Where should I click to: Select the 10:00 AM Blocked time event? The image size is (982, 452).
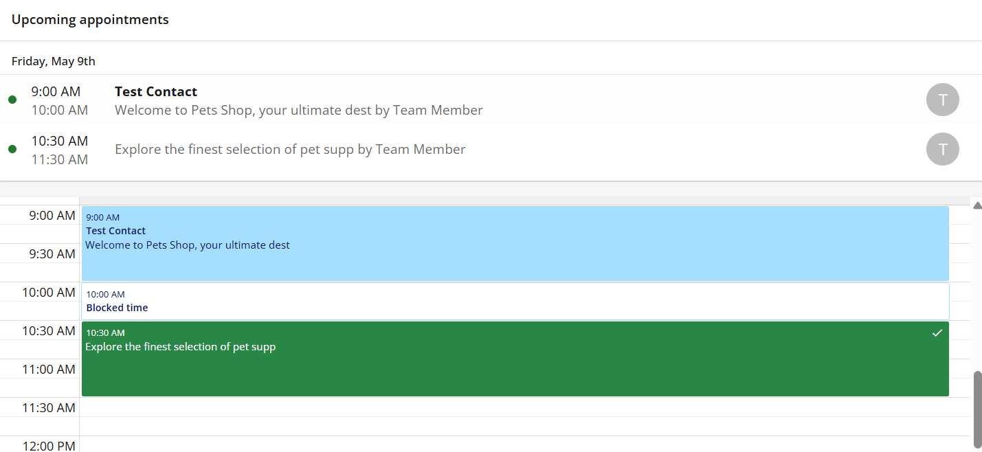(x=515, y=301)
